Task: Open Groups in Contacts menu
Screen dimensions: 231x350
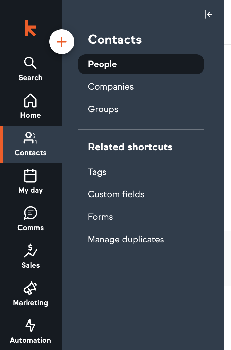Action: tap(103, 109)
